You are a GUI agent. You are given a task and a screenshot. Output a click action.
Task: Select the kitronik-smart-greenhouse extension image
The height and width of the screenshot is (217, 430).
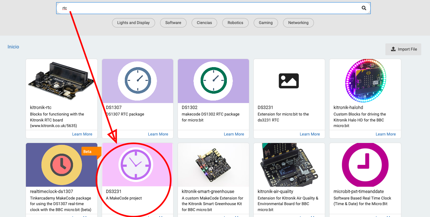213,165
